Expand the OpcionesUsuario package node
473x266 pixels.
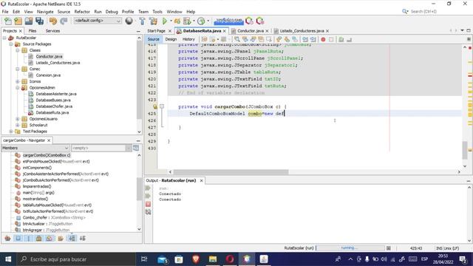pos(18,119)
